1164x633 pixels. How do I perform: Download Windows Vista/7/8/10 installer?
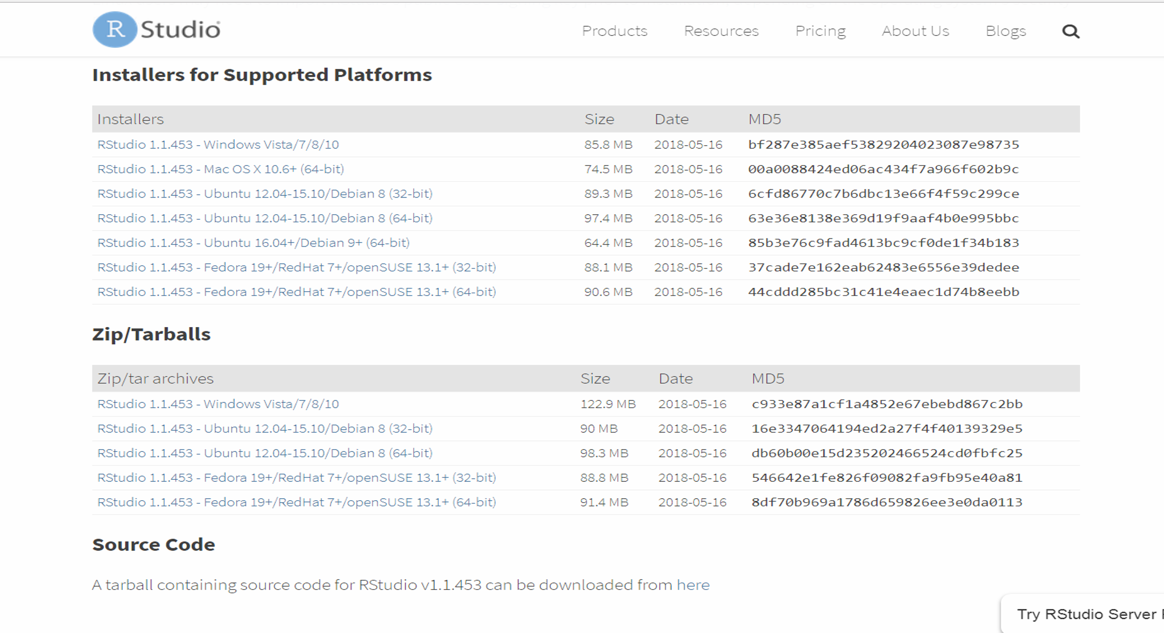tap(218, 144)
